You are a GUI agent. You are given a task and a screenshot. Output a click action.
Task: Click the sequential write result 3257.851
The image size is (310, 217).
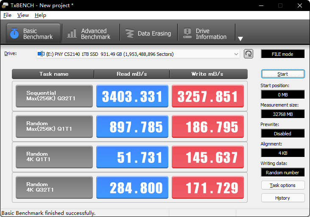(208, 96)
